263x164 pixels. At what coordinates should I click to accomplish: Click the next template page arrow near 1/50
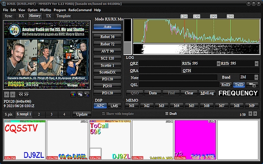[x=255, y=114]
